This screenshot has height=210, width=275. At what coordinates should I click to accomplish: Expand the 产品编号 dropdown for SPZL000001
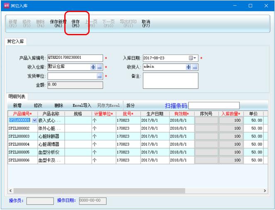34,120
